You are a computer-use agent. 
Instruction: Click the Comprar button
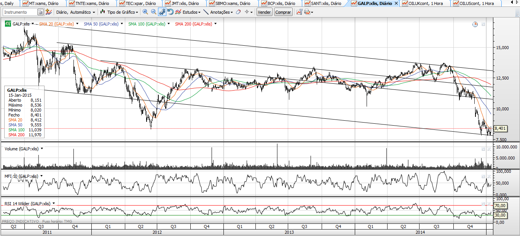click(x=283, y=12)
